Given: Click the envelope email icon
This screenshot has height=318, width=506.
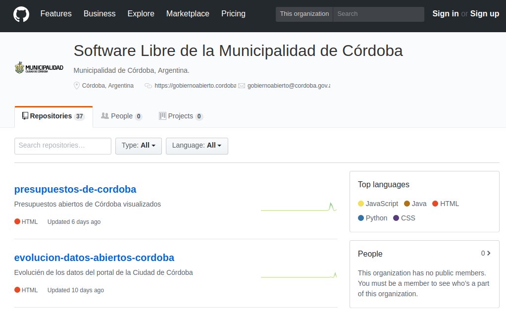Looking at the screenshot, I should [242, 86].
